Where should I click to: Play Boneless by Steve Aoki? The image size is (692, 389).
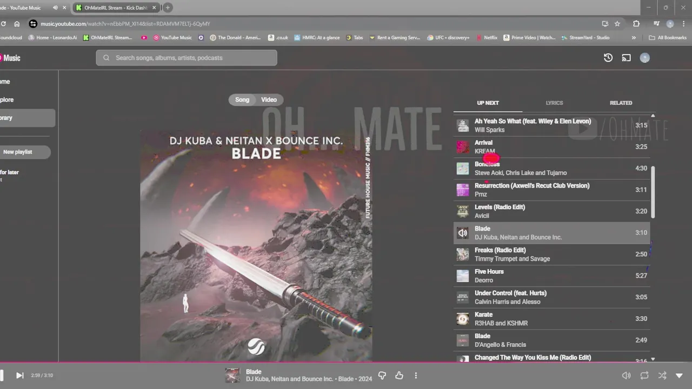click(x=551, y=169)
